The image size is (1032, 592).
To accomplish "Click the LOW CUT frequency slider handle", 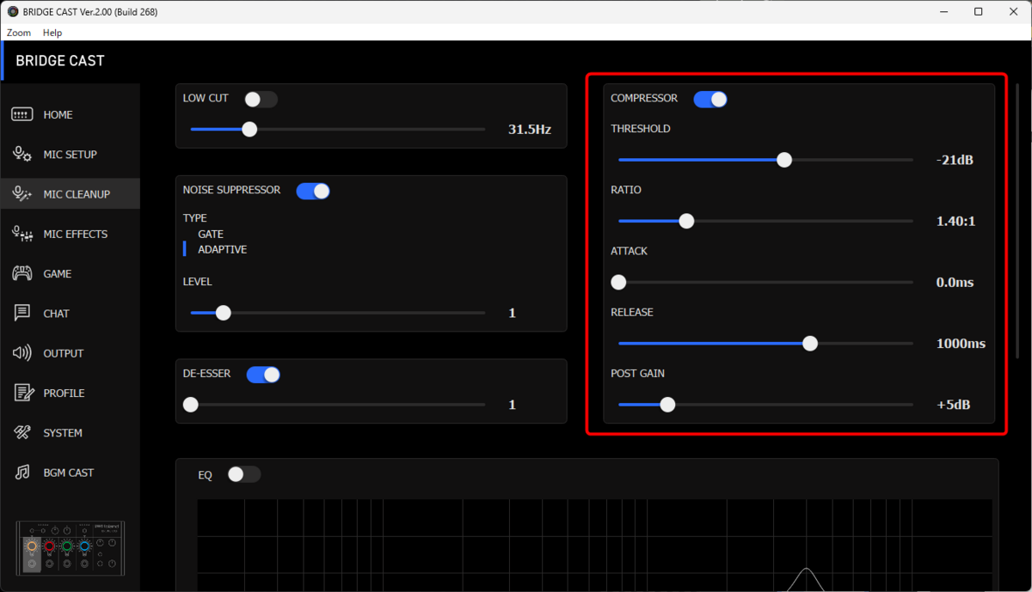I will 249,130.
